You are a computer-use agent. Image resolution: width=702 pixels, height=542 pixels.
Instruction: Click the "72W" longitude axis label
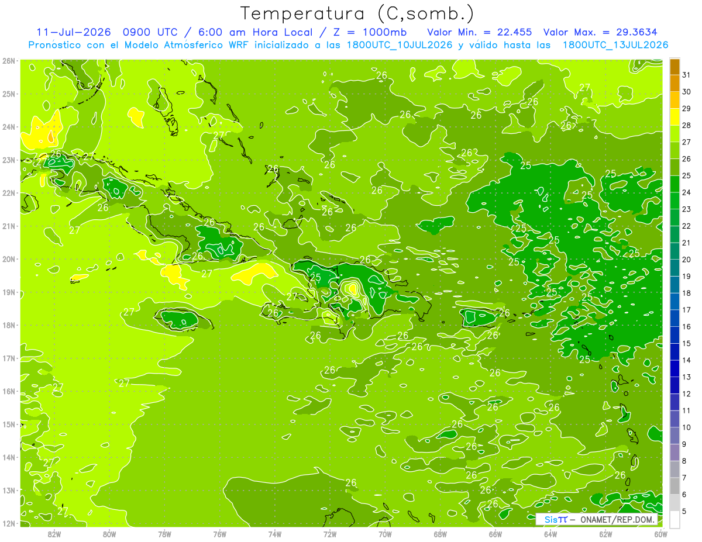[330, 534]
